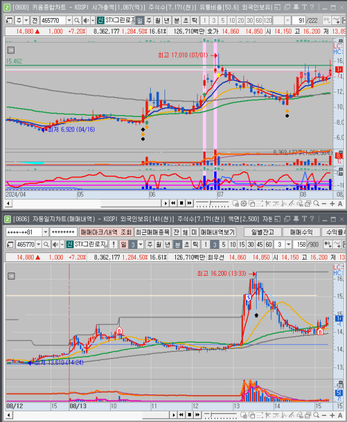Open the account number dropdown ending in 81
347x422 pixels.
coord(45,232)
